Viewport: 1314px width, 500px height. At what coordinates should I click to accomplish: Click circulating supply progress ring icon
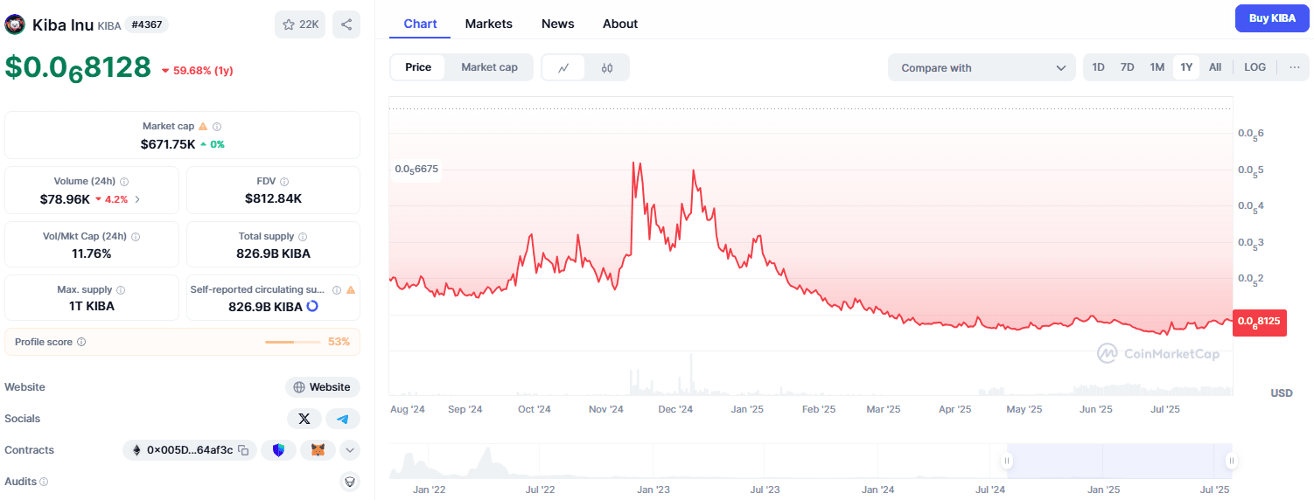[x=312, y=307]
